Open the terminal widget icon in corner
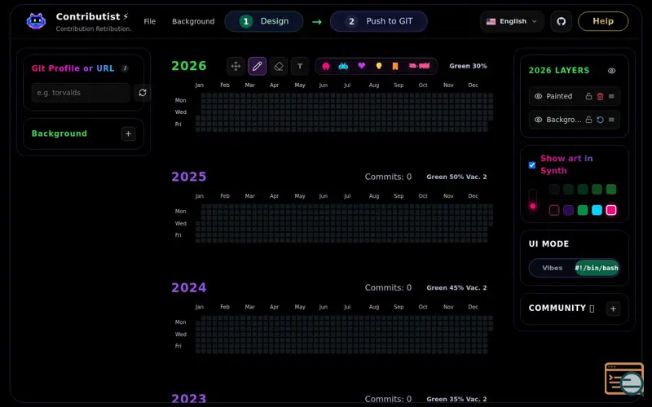Image resolution: width=652 pixels, height=407 pixels. pyautogui.click(x=624, y=379)
